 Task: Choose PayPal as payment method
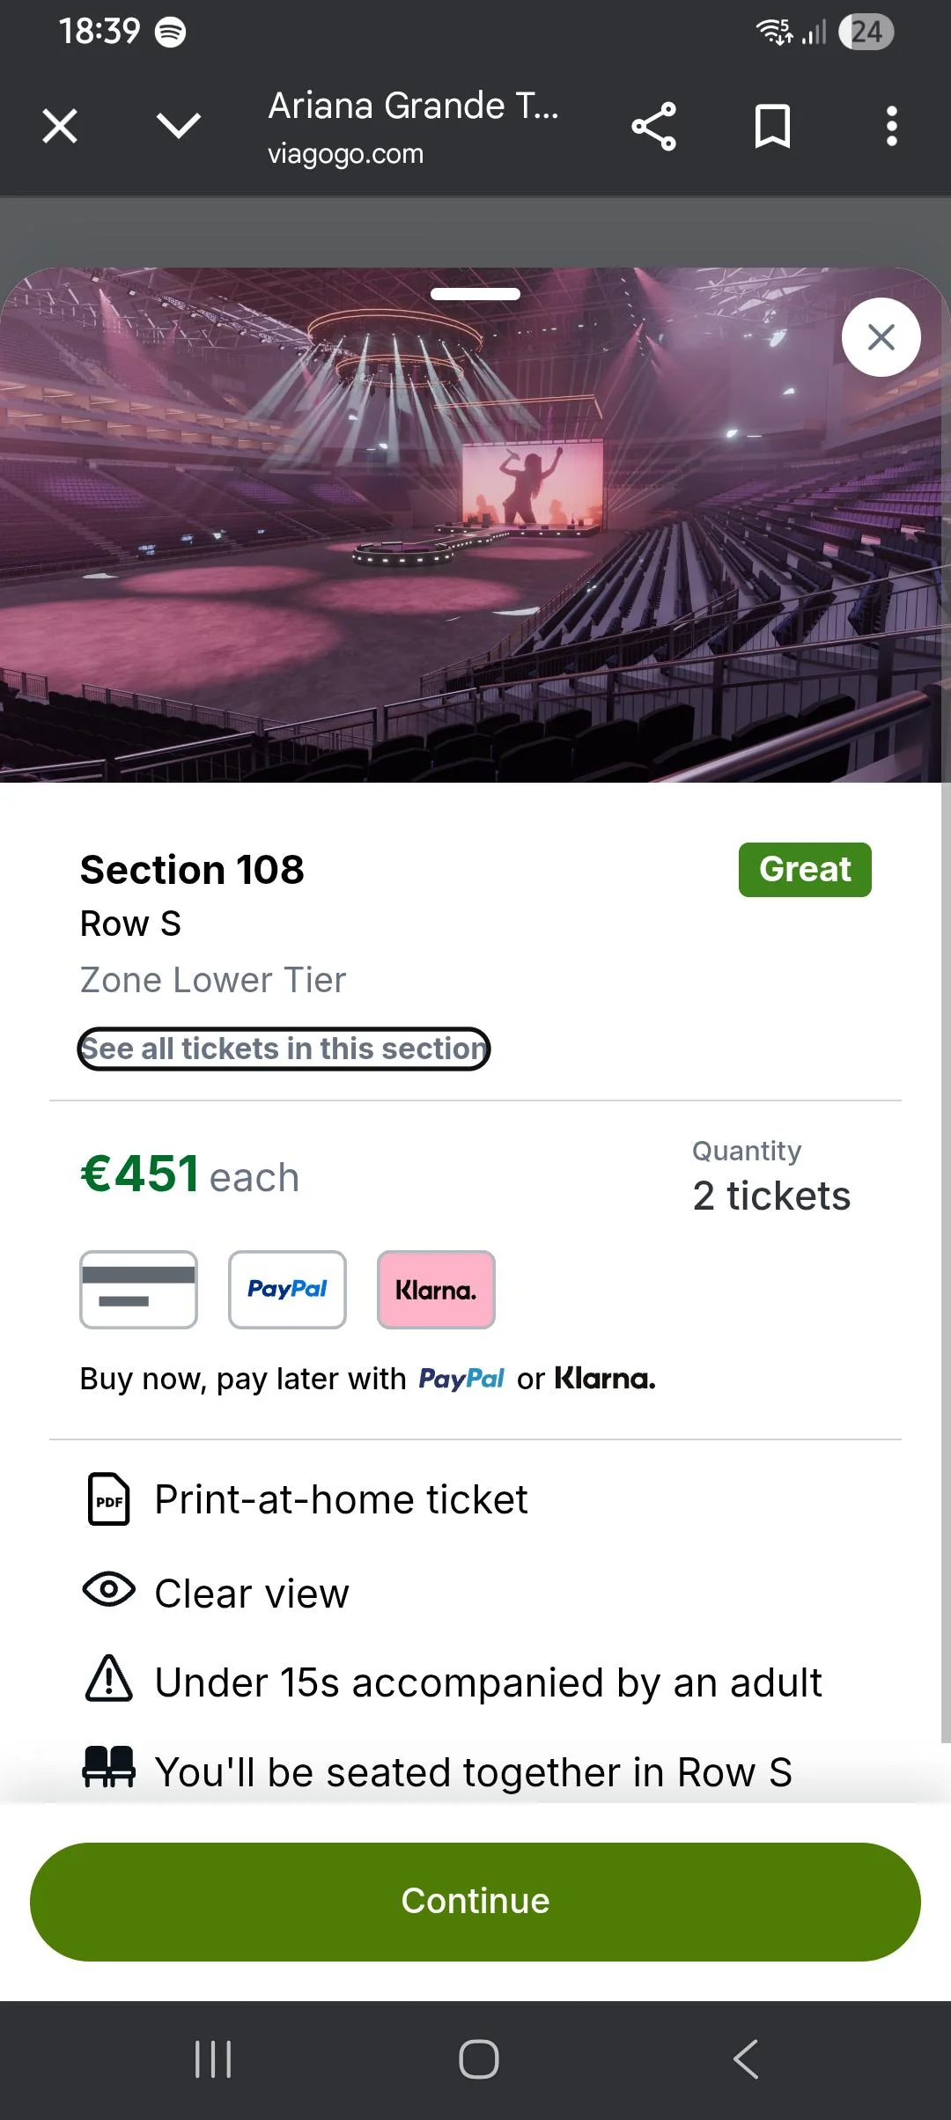287,1290
